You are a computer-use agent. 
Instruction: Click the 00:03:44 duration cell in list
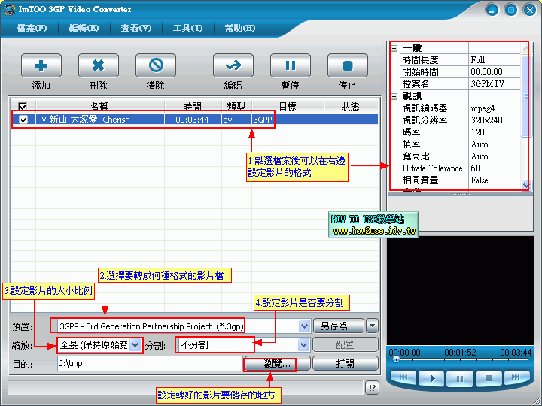[192, 120]
